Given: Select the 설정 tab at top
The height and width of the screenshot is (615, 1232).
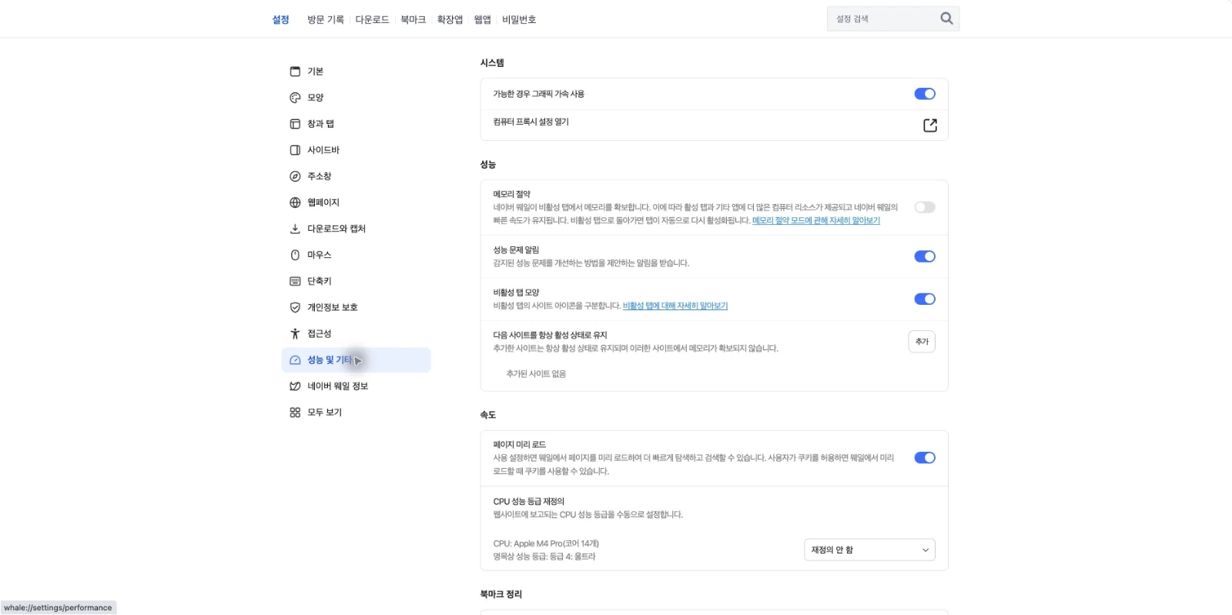Looking at the screenshot, I should [x=280, y=19].
